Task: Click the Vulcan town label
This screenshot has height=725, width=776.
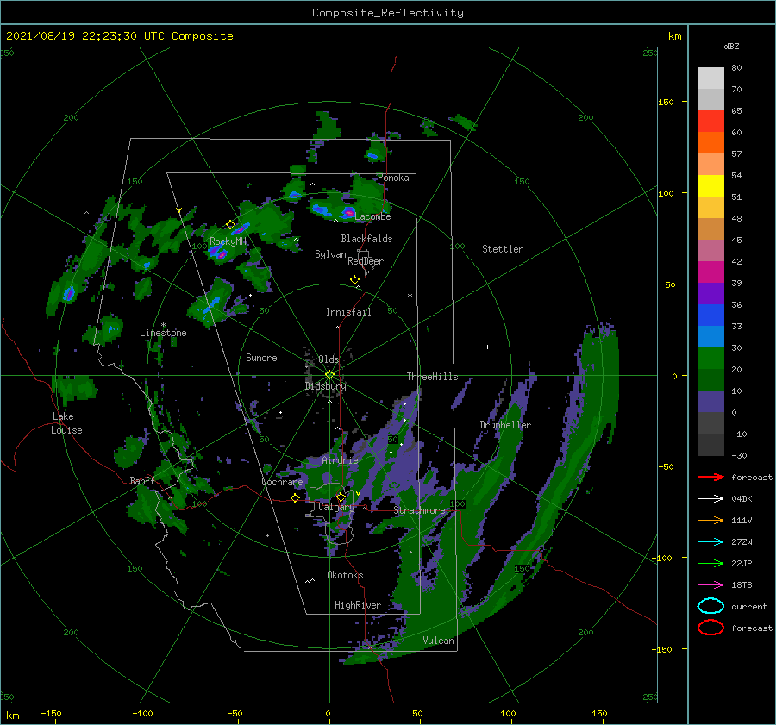Action: [x=439, y=641]
